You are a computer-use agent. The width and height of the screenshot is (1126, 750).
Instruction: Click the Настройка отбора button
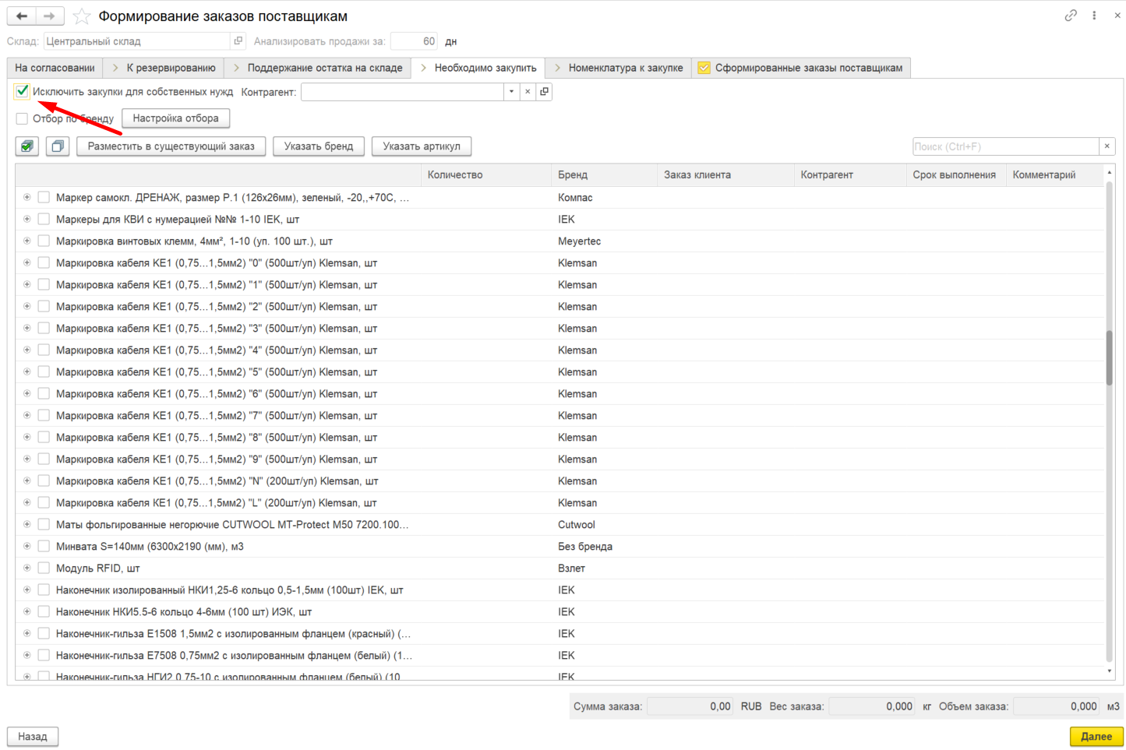(x=176, y=118)
